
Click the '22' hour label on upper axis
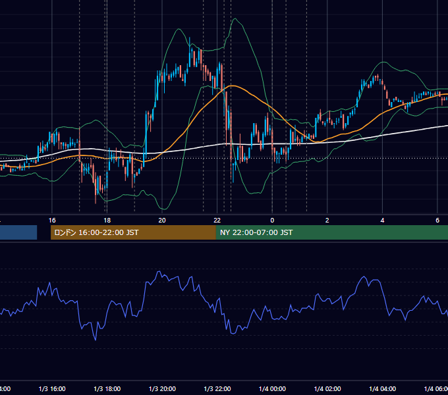(x=217, y=221)
